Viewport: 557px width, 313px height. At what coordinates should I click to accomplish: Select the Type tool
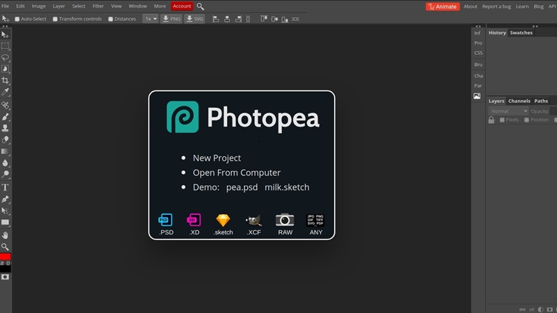(5, 187)
